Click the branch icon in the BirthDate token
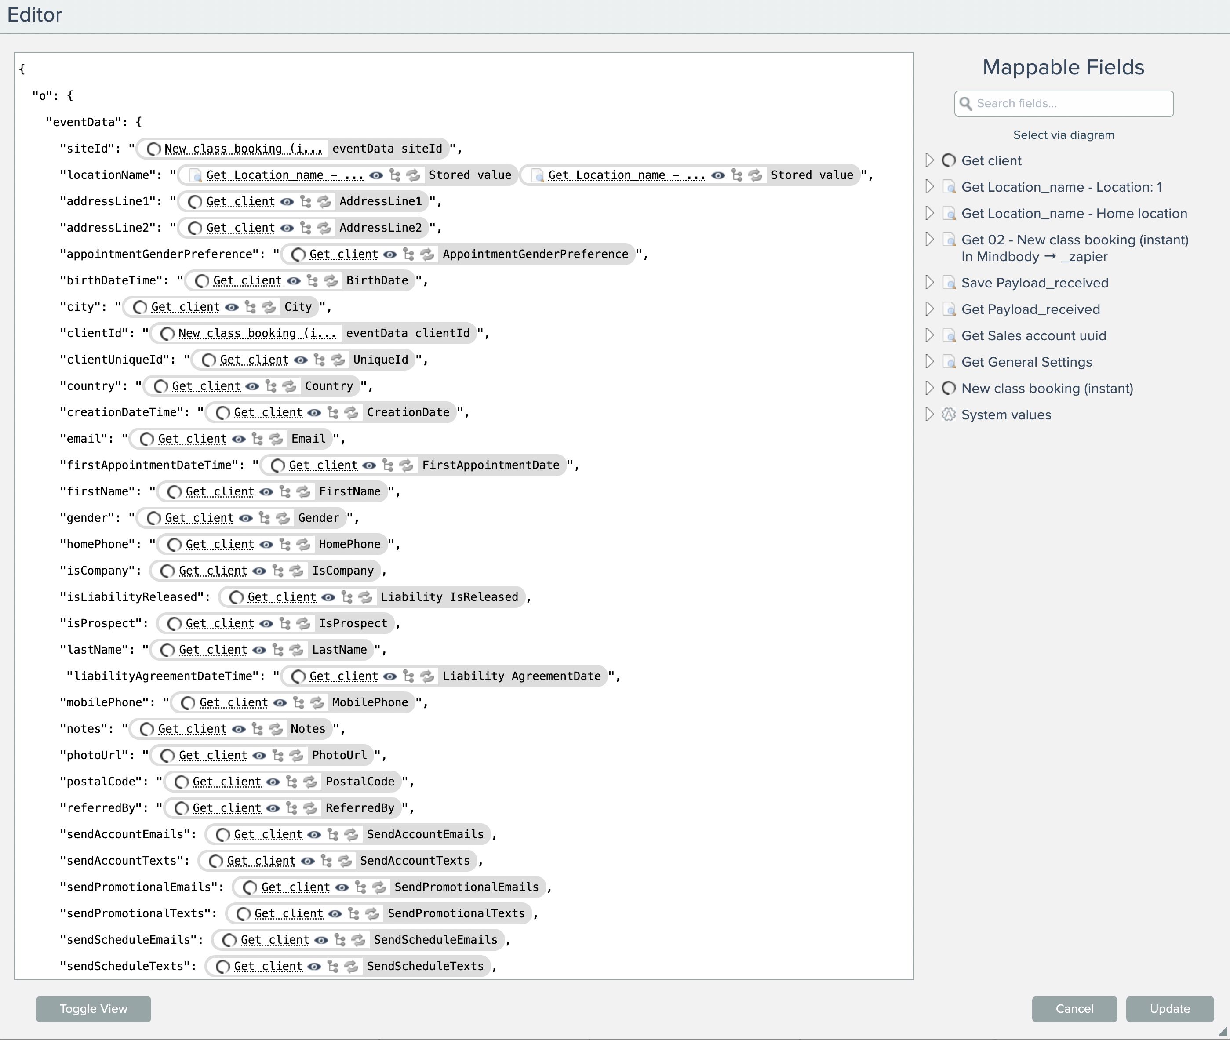This screenshot has height=1040, width=1230. pos(313,280)
